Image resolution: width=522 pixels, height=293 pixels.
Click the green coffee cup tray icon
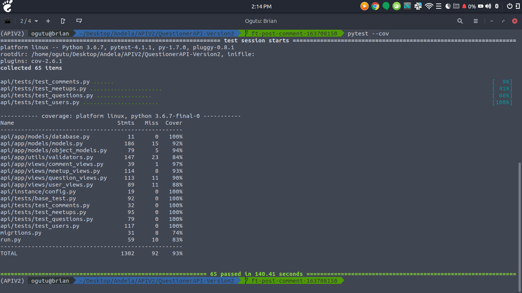(x=397, y=6)
